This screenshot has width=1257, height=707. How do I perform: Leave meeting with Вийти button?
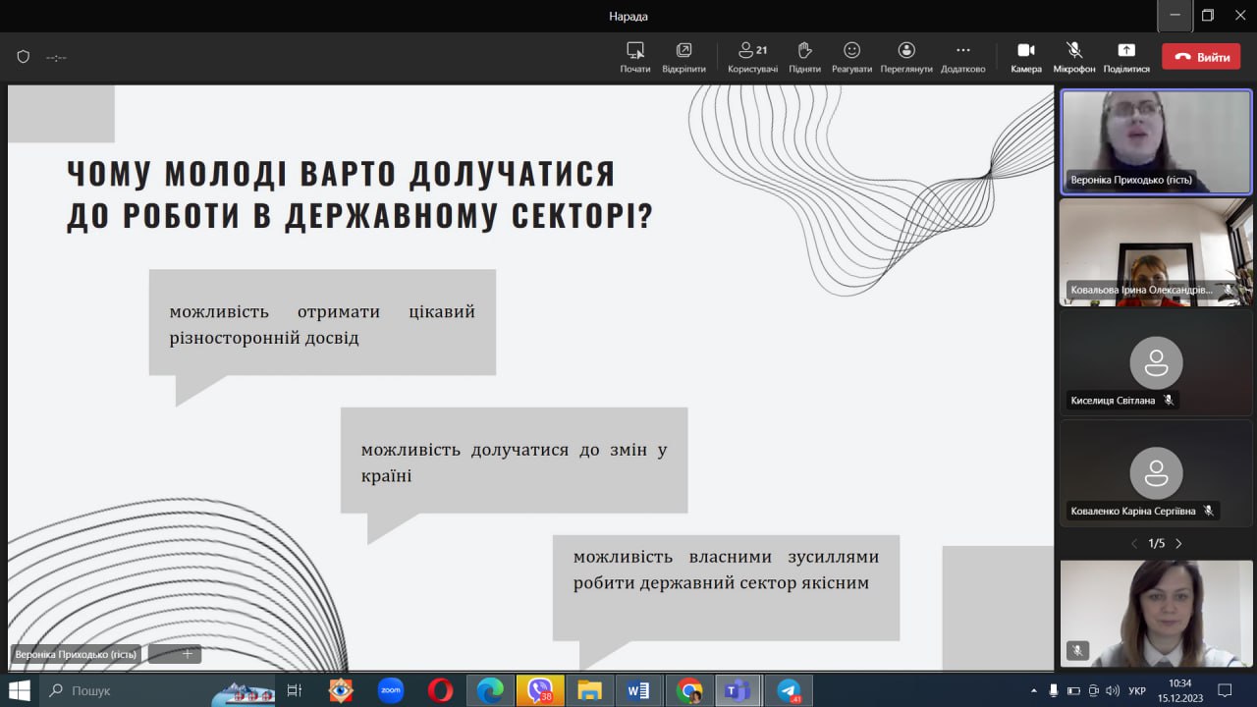(x=1200, y=57)
